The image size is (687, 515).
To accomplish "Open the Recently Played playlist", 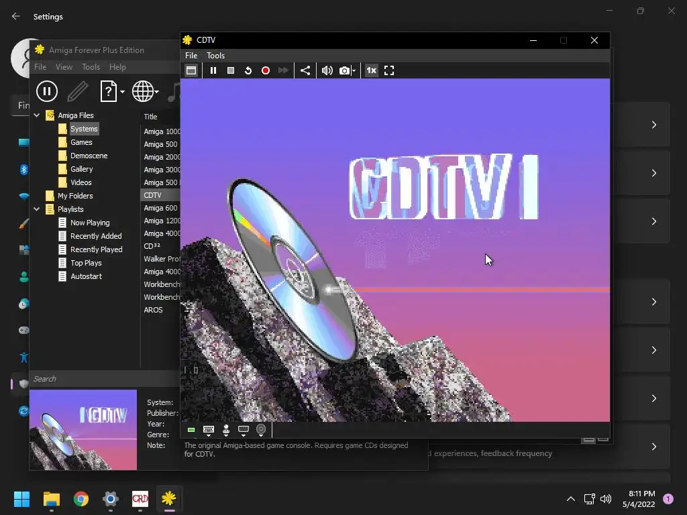I will tap(97, 249).
